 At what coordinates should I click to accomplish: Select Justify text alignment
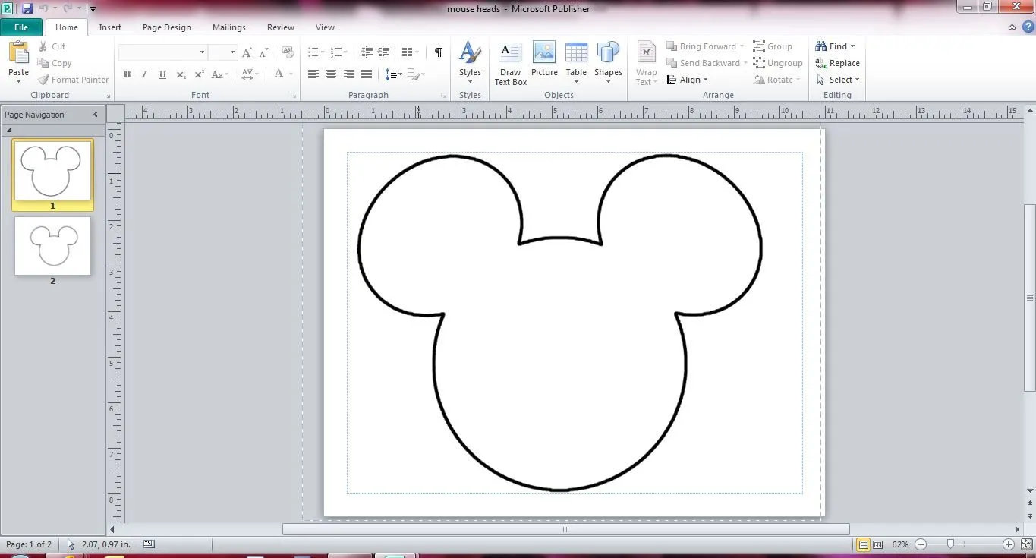[367, 74]
